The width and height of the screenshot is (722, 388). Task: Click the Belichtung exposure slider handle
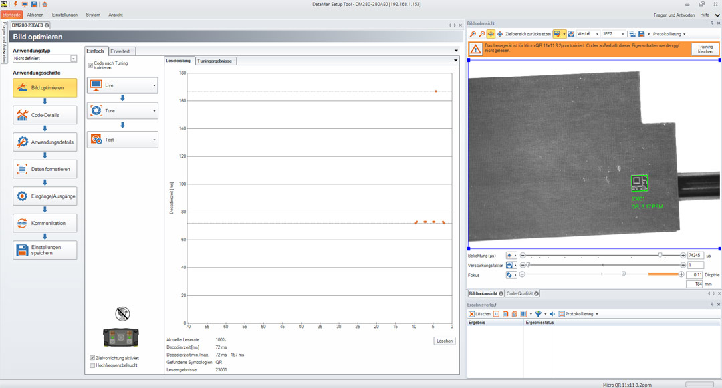pyautogui.click(x=660, y=255)
